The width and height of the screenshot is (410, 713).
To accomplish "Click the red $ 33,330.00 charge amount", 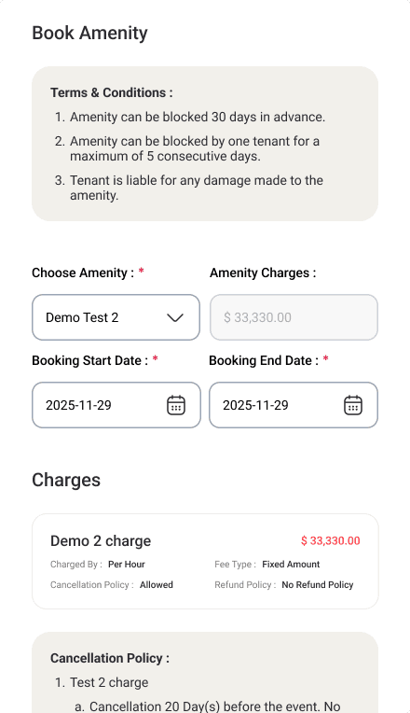I will 330,540.
